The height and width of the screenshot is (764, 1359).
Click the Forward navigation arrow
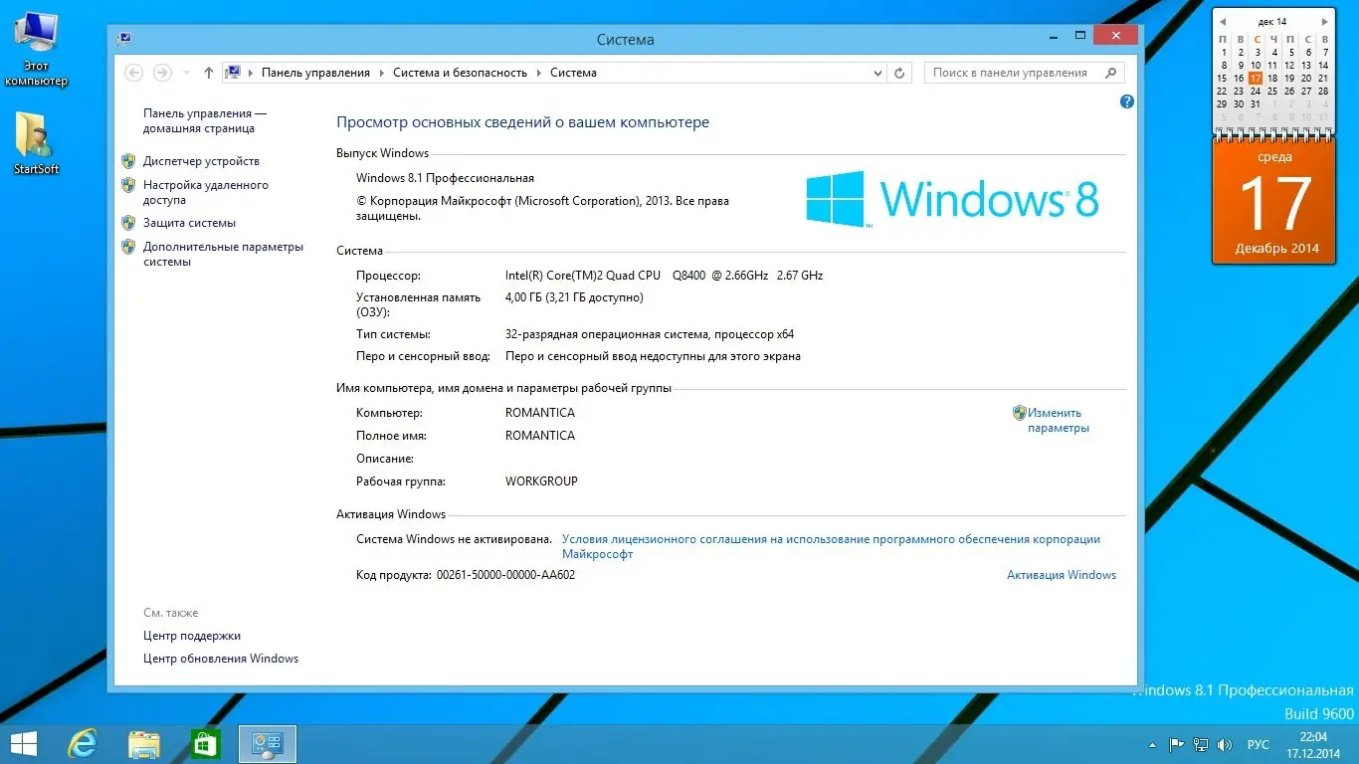[162, 73]
